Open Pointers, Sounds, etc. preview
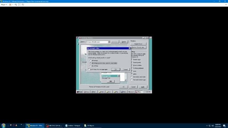 pos(138,47)
